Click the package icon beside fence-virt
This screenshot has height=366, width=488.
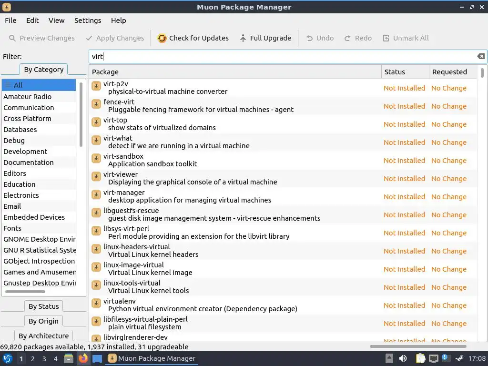(96, 104)
